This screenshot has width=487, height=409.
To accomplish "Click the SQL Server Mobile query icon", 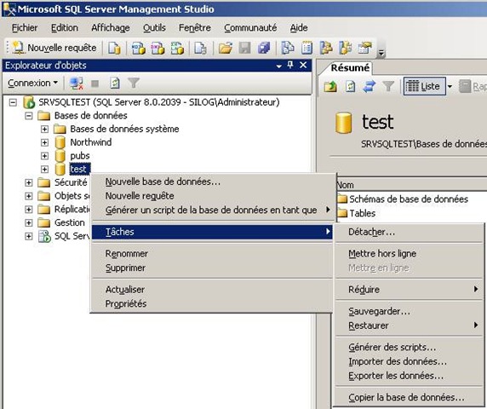I will tap(200, 48).
